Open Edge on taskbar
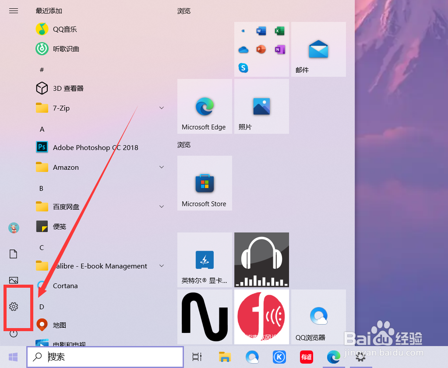448x368 pixels. (x=333, y=357)
